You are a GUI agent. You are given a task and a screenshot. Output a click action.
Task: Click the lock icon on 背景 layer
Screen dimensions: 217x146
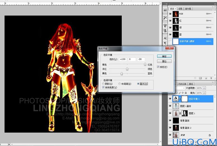210,135
